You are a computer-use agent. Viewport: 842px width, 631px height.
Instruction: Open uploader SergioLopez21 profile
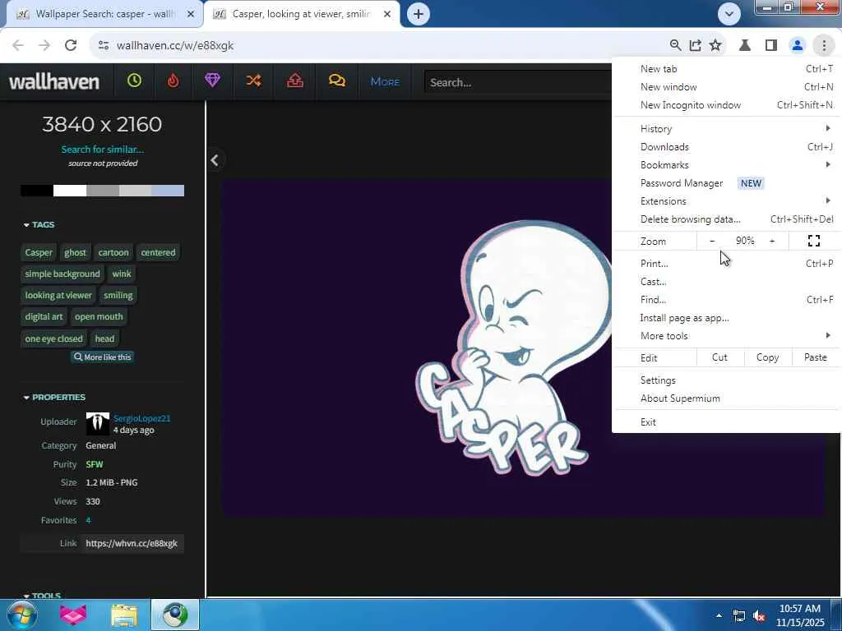click(141, 418)
